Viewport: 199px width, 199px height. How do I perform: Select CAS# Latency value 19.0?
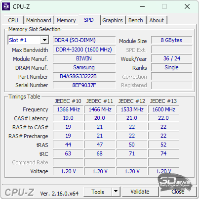point(68,118)
